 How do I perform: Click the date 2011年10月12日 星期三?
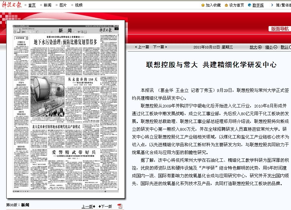(213, 47)
